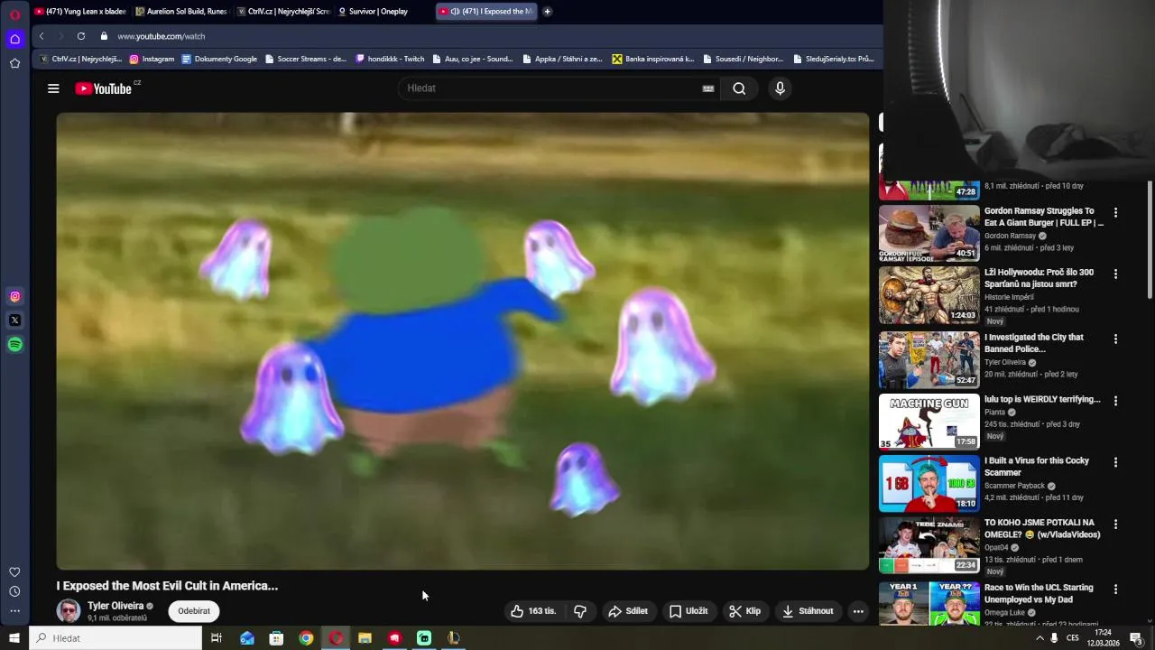Open a new browser tab
1155x650 pixels.
pyautogui.click(x=547, y=12)
